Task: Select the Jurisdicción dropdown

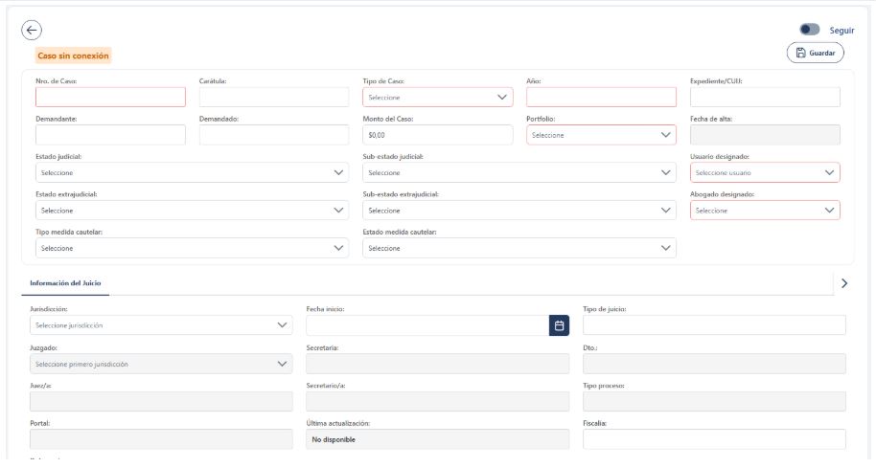Action: click(x=161, y=325)
